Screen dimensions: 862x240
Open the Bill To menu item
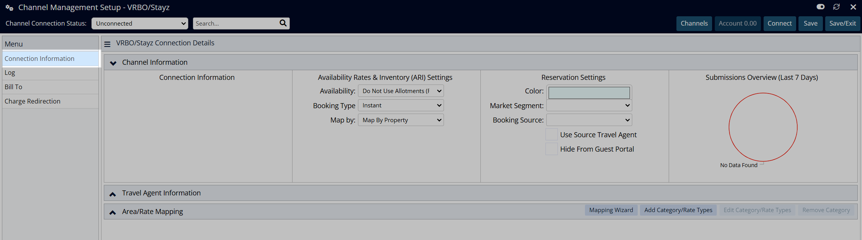point(50,87)
